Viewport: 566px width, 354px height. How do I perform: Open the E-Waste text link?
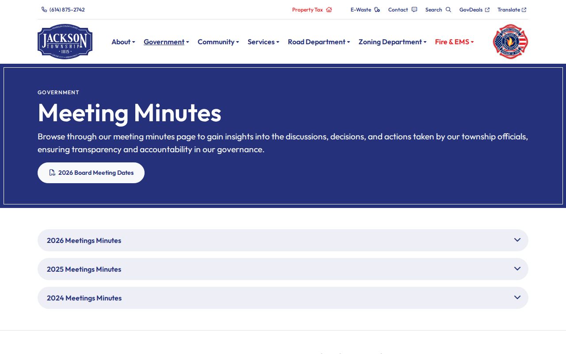click(x=361, y=9)
